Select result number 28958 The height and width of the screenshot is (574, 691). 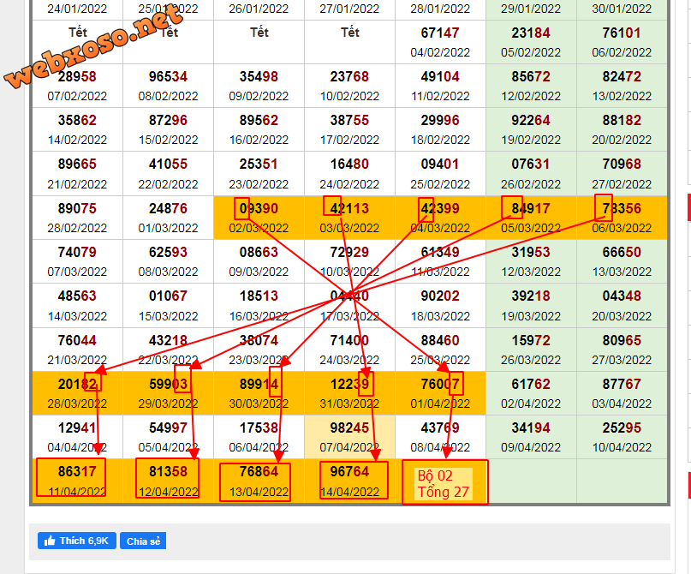click(77, 76)
